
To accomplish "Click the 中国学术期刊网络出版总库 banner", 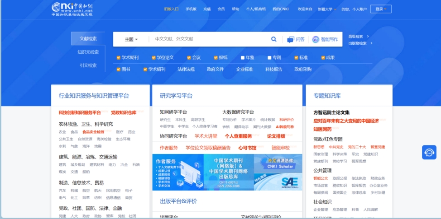I will 229,172.
